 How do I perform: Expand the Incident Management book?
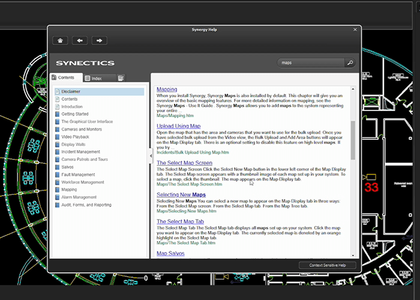(x=80, y=152)
